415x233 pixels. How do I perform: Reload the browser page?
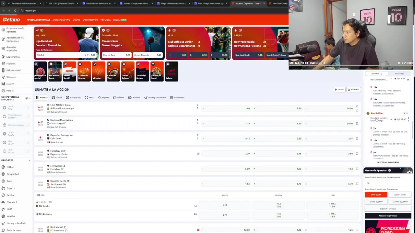click(x=15, y=11)
